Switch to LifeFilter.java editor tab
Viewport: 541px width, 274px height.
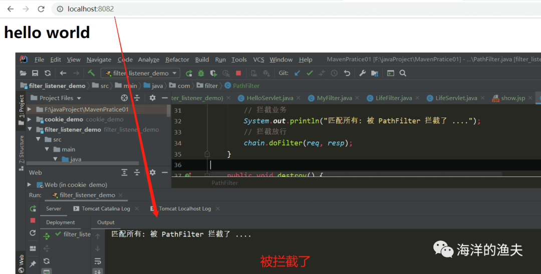(x=394, y=98)
